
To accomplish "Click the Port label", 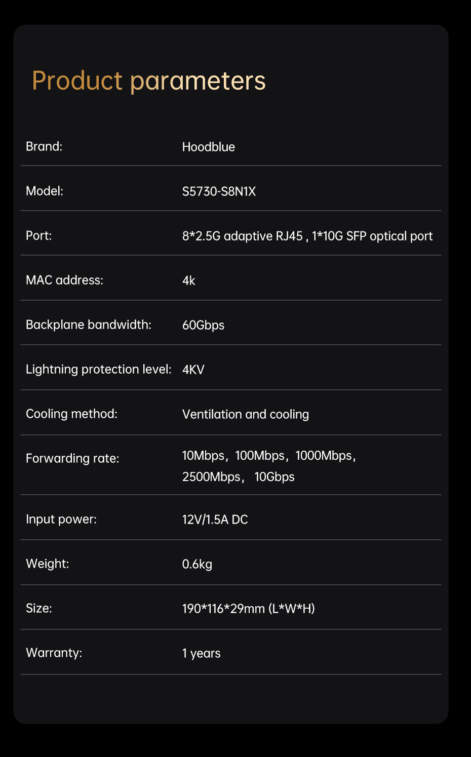I will [38, 235].
